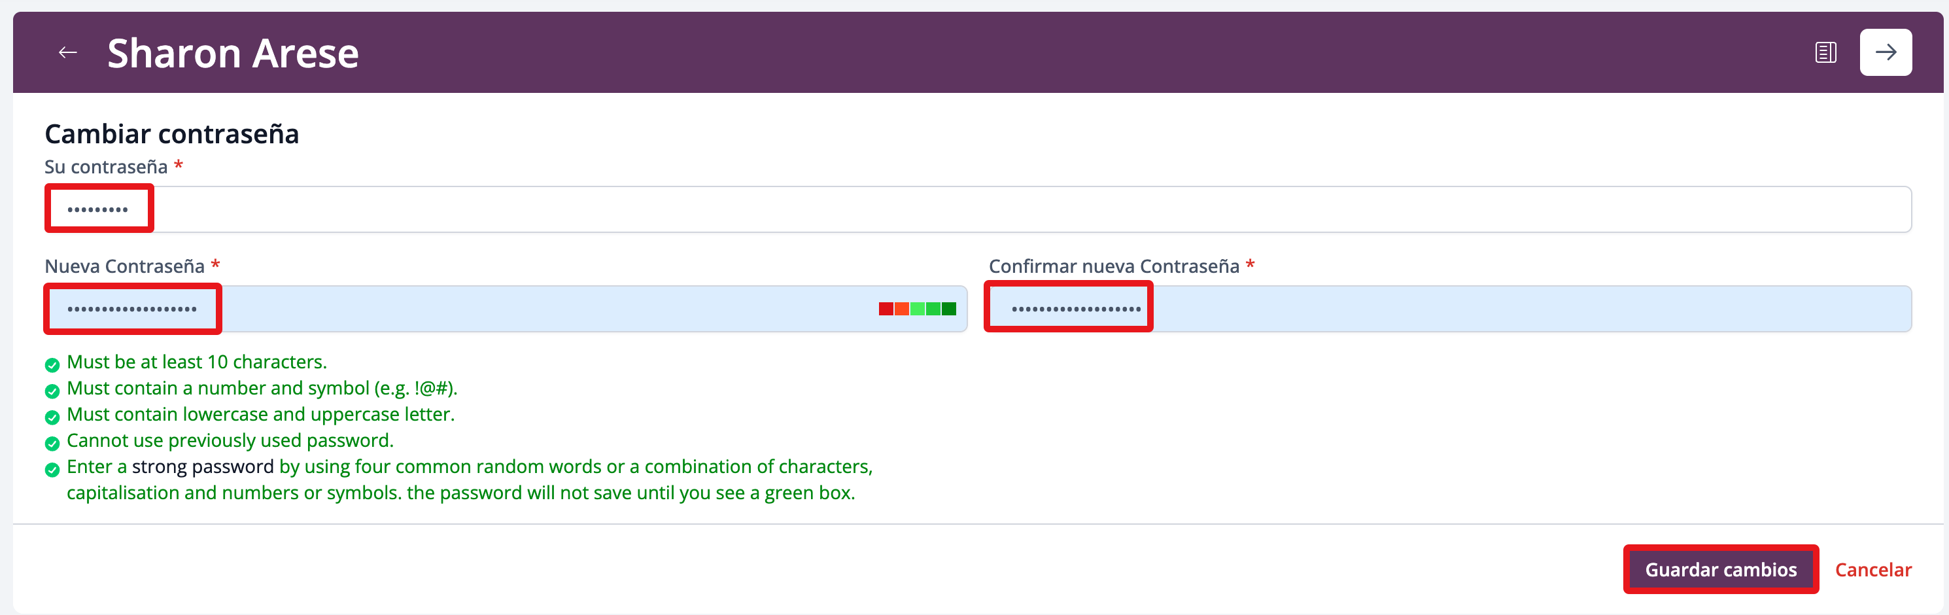The width and height of the screenshot is (1949, 615).
Task: Click into the Nueva Contraseña field
Action: pos(530,309)
